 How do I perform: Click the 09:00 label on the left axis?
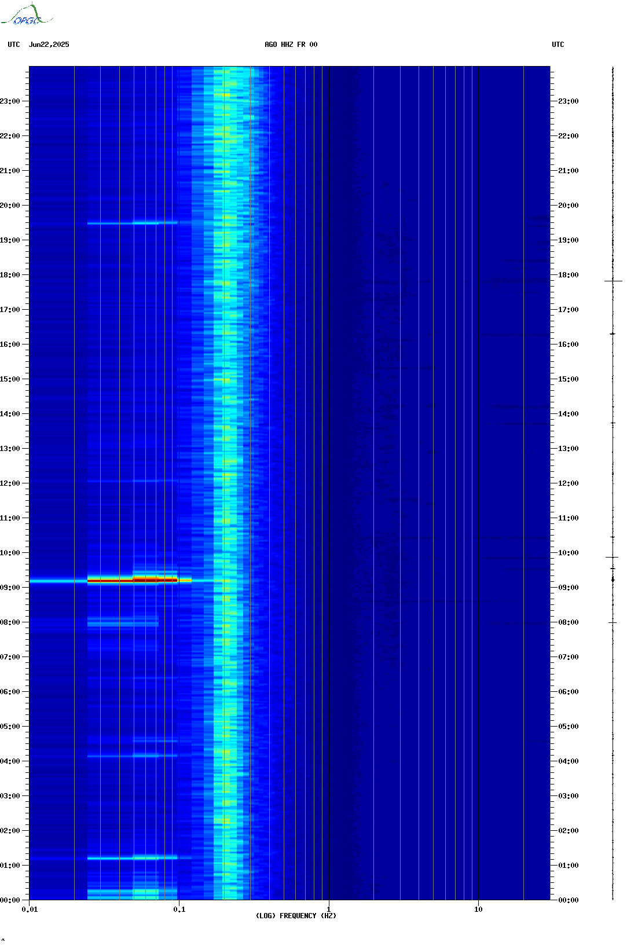[10, 588]
